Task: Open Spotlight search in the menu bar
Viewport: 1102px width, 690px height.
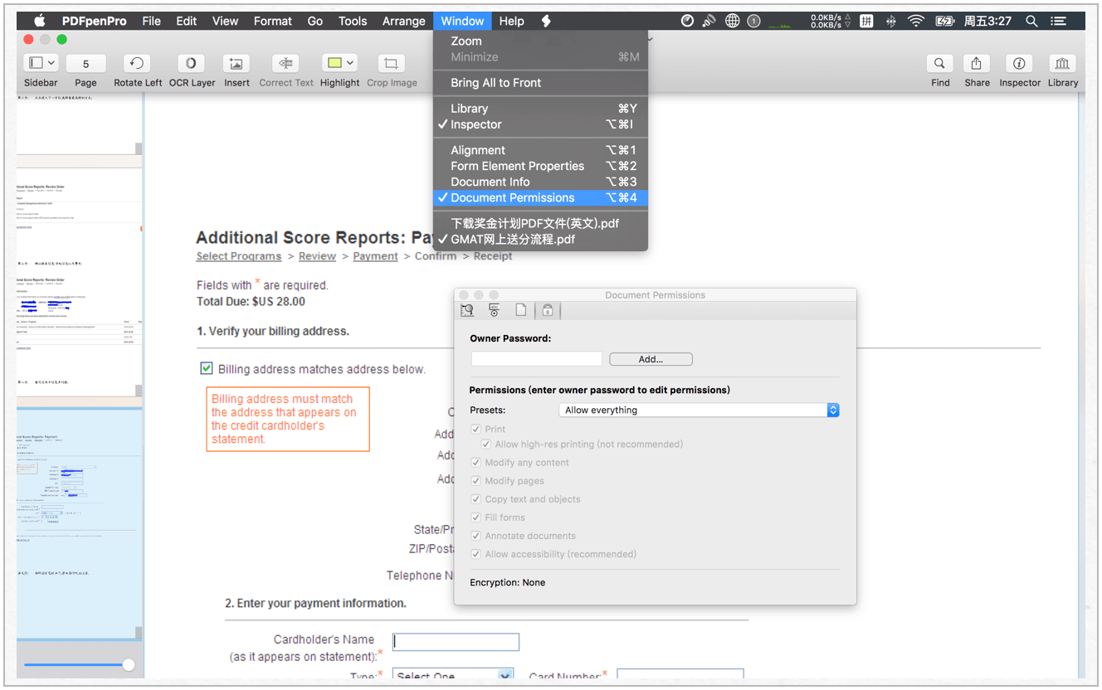Action: point(1031,21)
